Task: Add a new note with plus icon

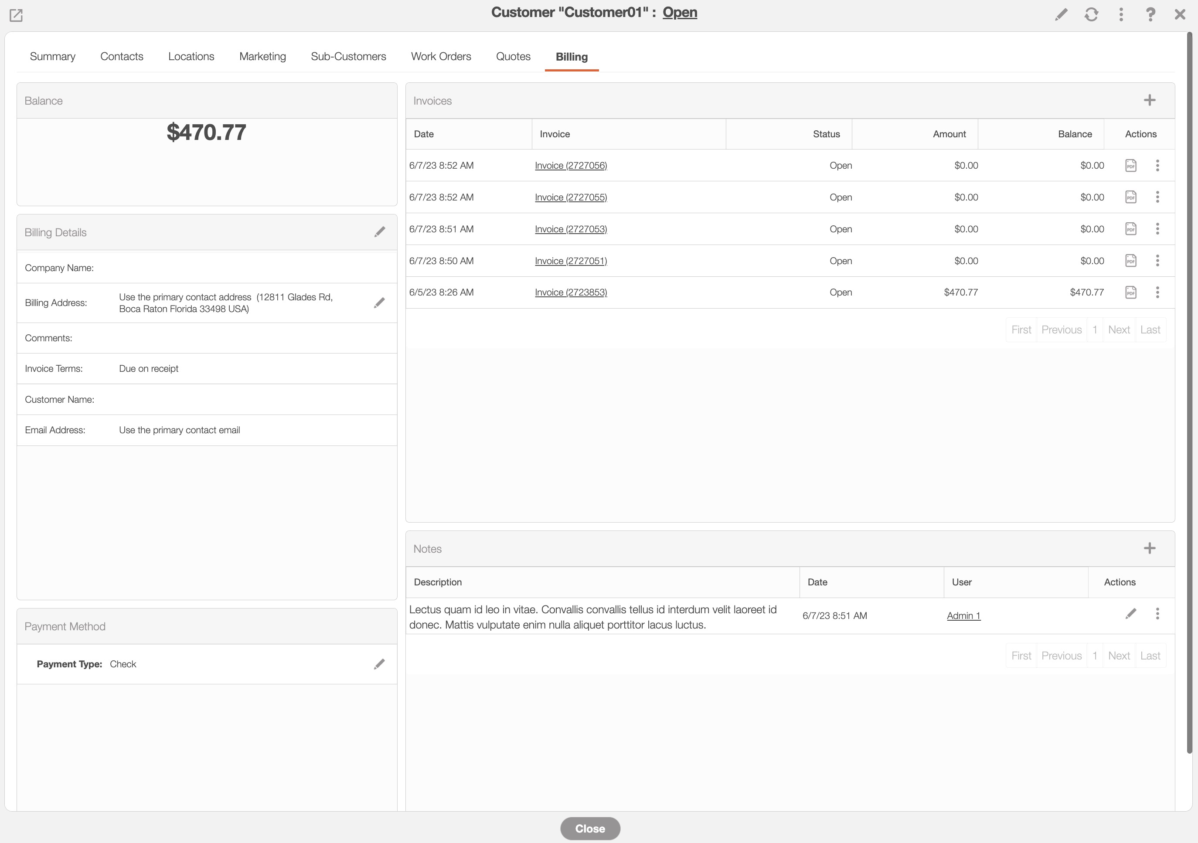Action: (1150, 548)
